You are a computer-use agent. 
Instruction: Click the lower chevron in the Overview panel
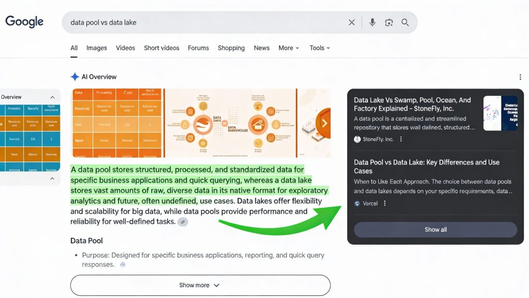52,178
